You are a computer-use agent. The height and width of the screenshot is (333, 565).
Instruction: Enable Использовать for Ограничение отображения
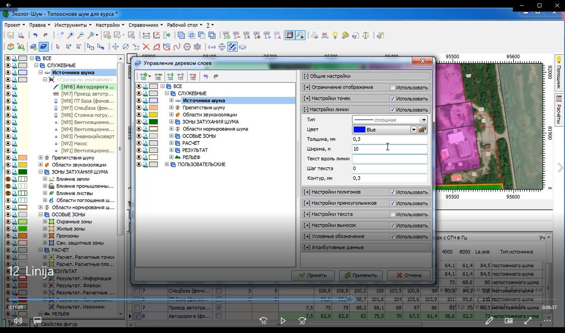click(x=392, y=87)
